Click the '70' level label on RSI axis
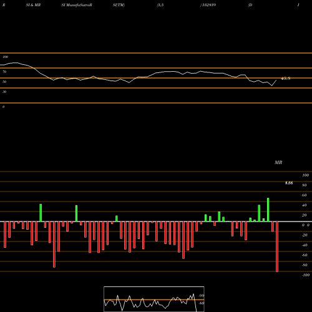This screenshot has width=312, height=312. coord(4,72)
